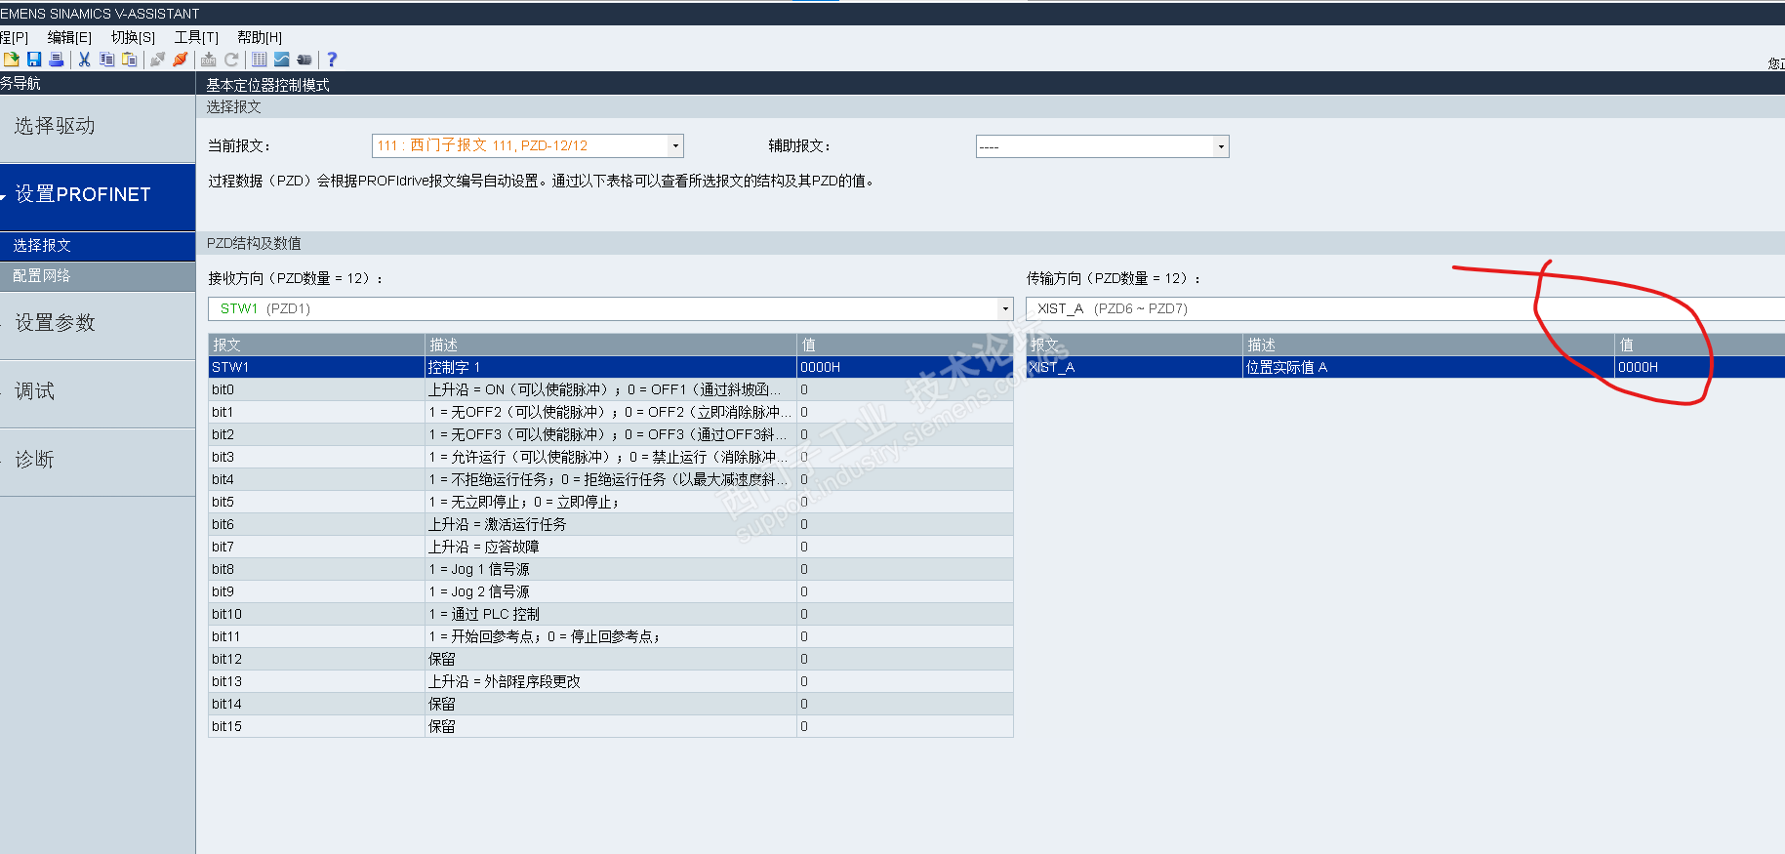Open the trace waveform icon

click(282, 60)
